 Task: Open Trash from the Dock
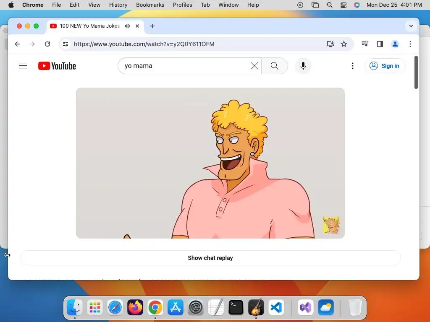click(355, 307)
